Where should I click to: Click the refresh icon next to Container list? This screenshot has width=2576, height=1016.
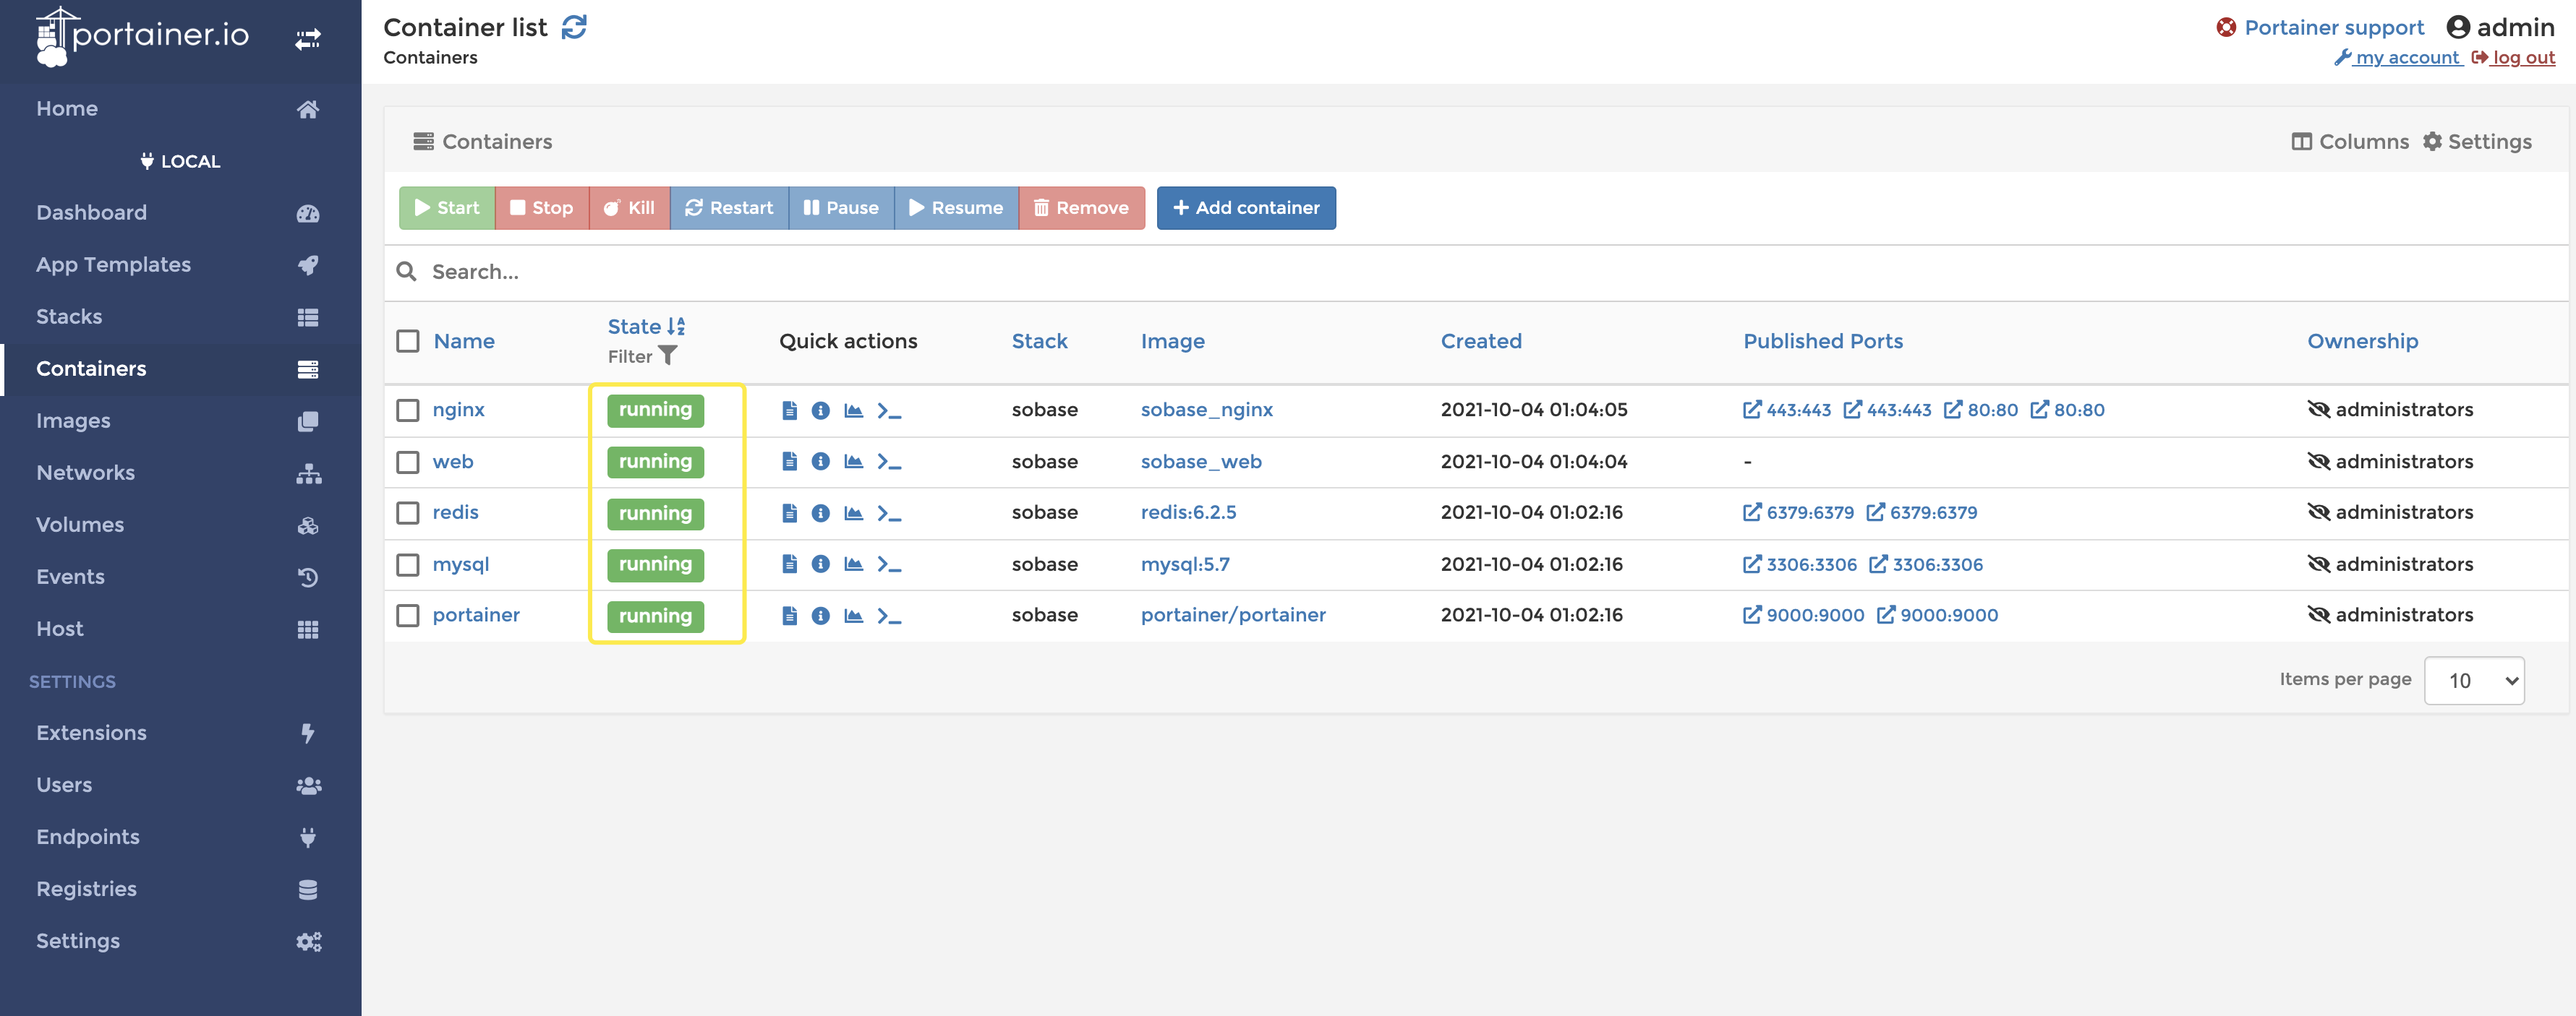pos(574,27)
